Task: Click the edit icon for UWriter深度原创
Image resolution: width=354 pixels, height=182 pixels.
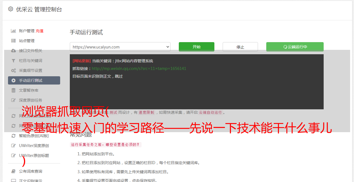Action: [x=13, y=146]
